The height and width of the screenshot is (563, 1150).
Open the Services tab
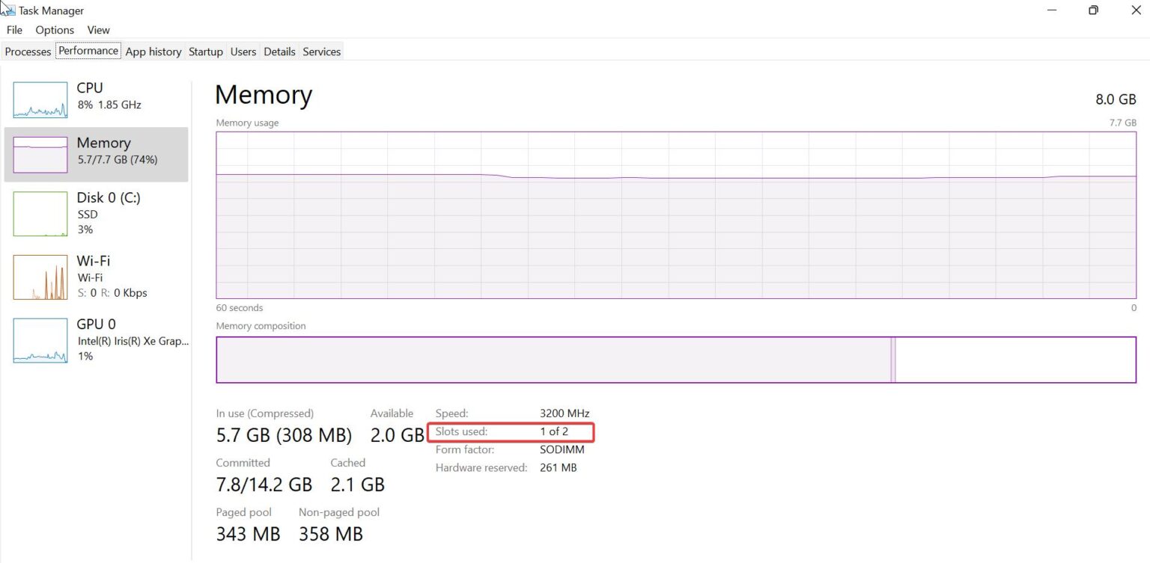[x=322, y=52]
